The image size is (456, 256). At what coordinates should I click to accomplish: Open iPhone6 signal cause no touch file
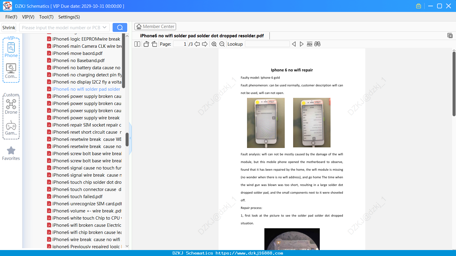[x=84, y=168]
